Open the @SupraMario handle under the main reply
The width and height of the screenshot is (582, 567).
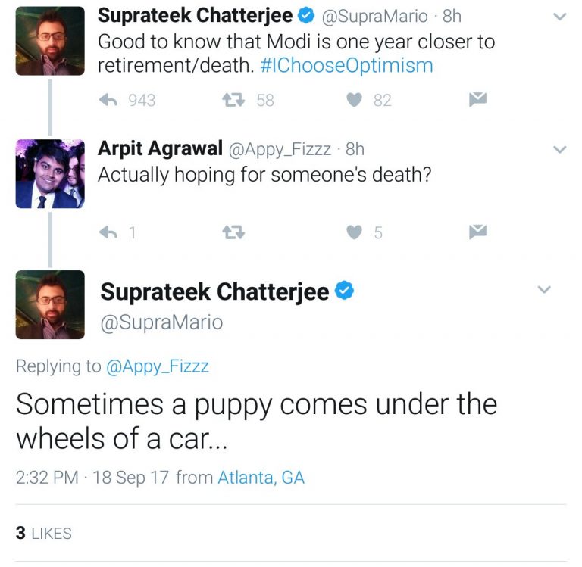pos(161,322)
